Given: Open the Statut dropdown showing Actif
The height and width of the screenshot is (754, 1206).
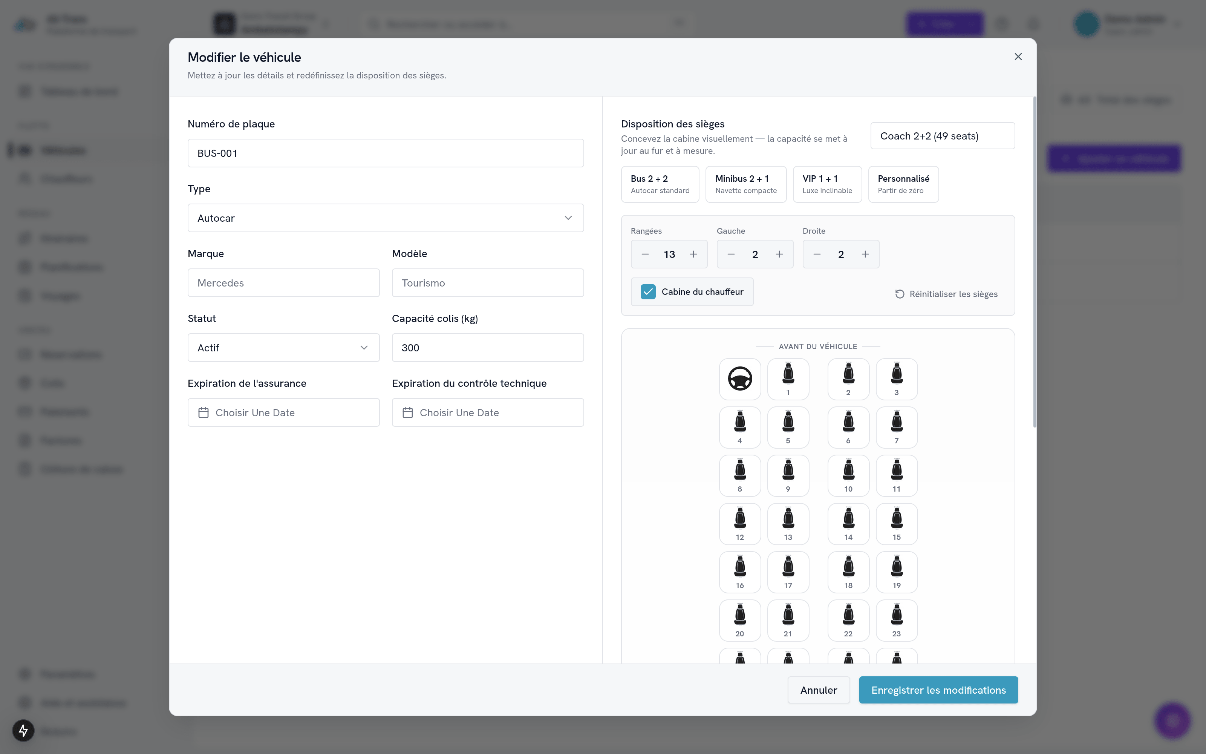Looking at the screenshot, I should pos(283,348).
